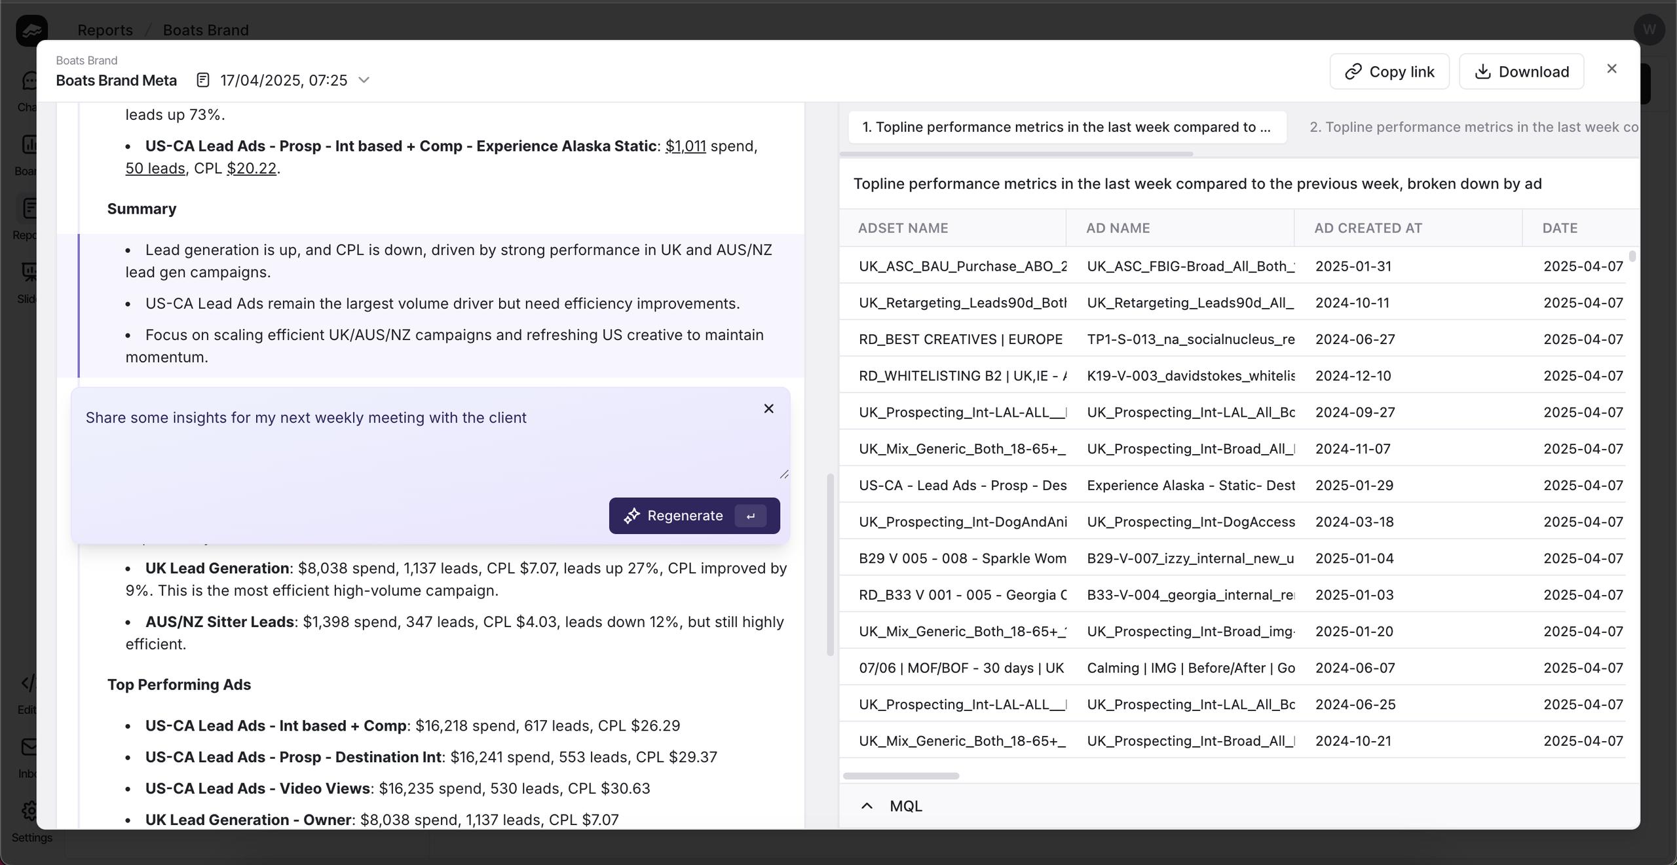The image size is (1677, 865).
Task: Click the Settings gear in sidebar
Action: tap(30, 811)
